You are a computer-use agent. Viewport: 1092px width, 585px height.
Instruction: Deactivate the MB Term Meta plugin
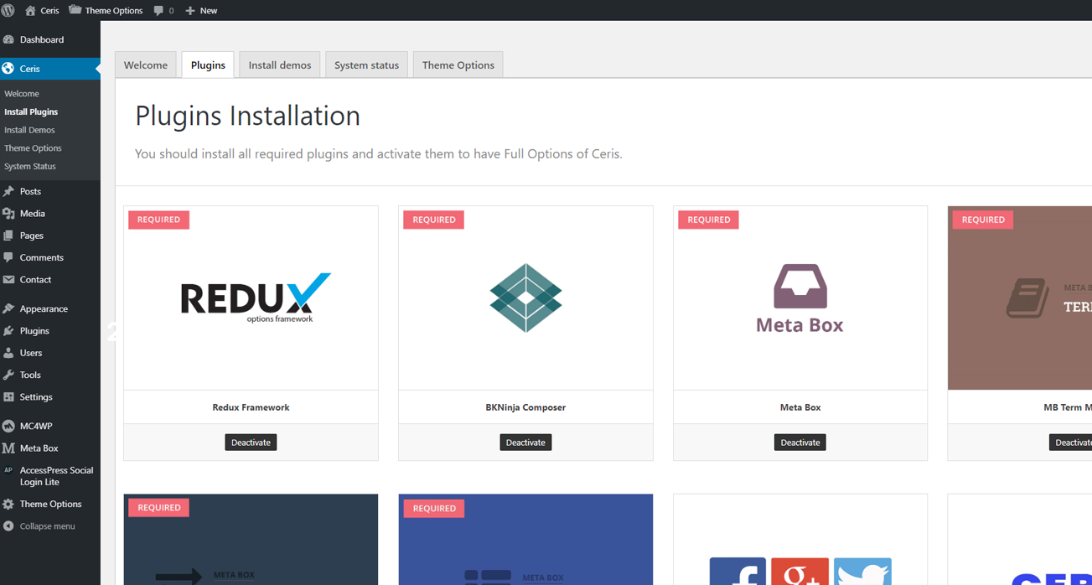tap(1071, 443)
